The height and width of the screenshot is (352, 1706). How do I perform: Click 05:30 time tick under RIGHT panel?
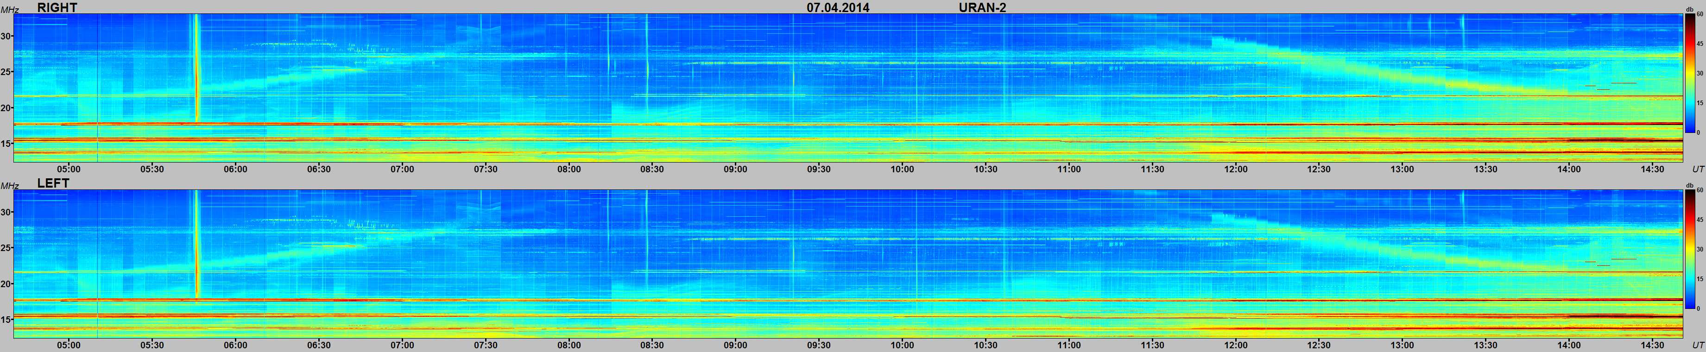152,170
